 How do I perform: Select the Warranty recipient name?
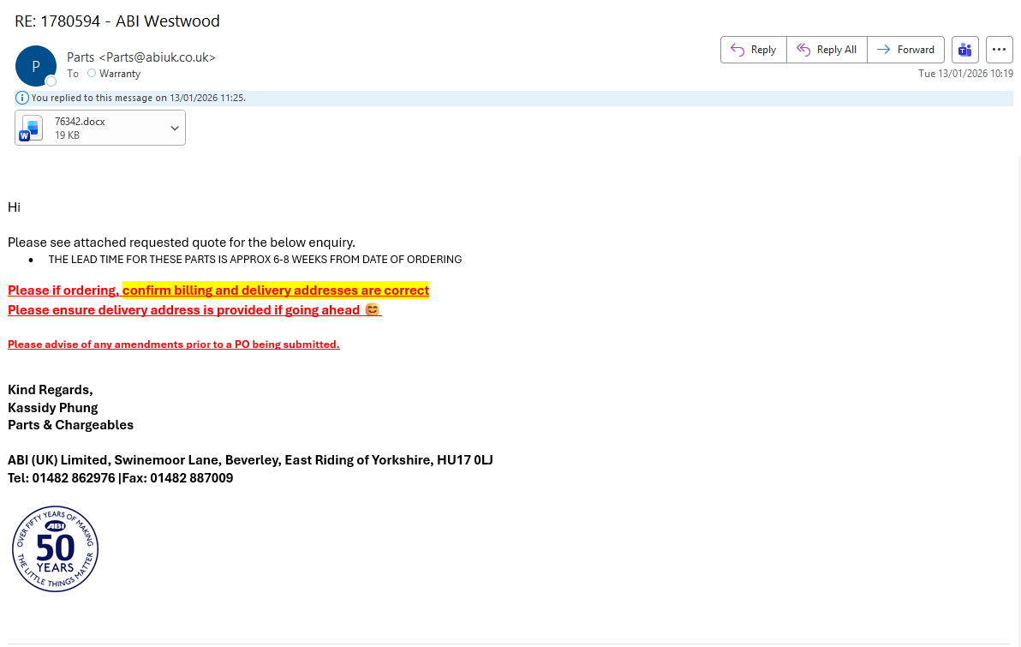coord(120,74)
